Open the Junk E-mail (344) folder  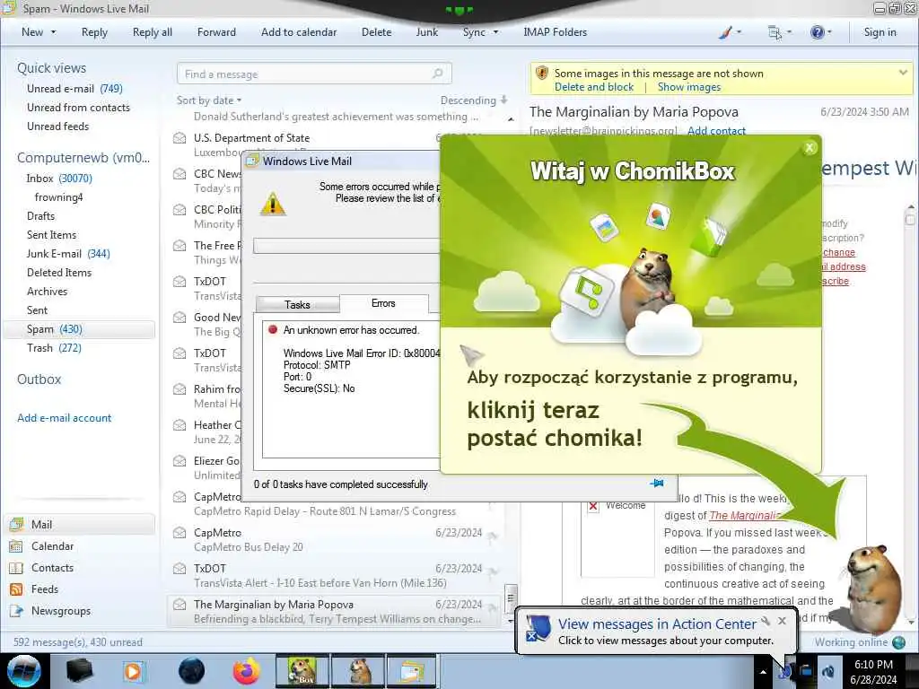[68, 254]
